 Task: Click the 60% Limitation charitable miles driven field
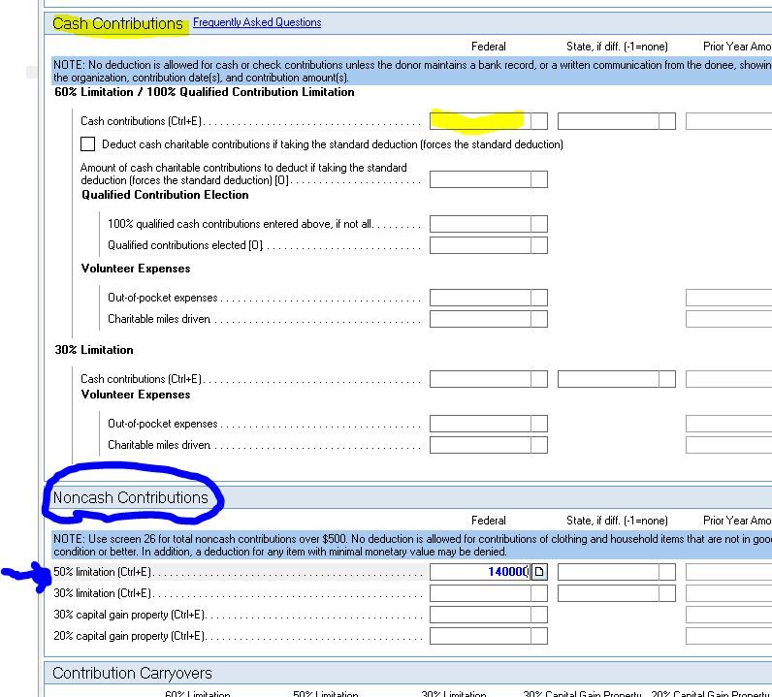(x=479, y=319)
